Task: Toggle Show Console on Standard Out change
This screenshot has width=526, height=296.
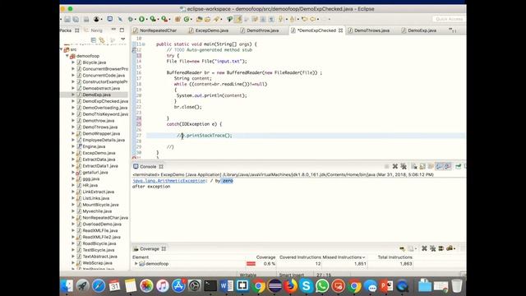Action: 439,166
